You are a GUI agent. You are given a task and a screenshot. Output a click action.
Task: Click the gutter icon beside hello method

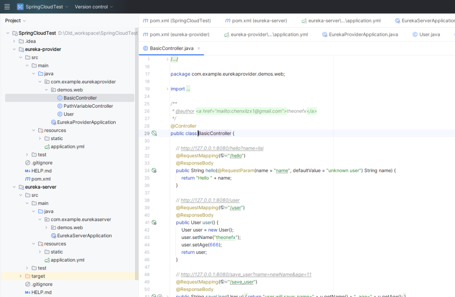point(154,170)
